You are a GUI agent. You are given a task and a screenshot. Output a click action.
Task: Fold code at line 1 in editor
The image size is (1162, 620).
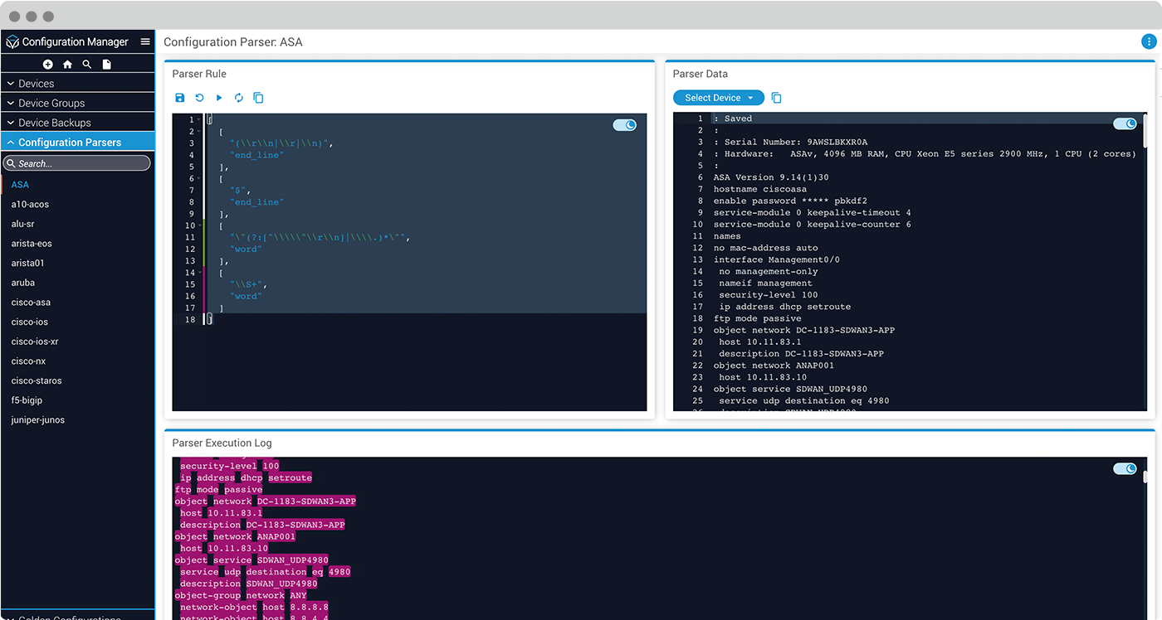click(200, 120)
